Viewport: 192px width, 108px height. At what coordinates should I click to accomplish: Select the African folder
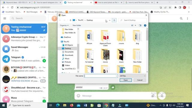click(x=89, y=37)
